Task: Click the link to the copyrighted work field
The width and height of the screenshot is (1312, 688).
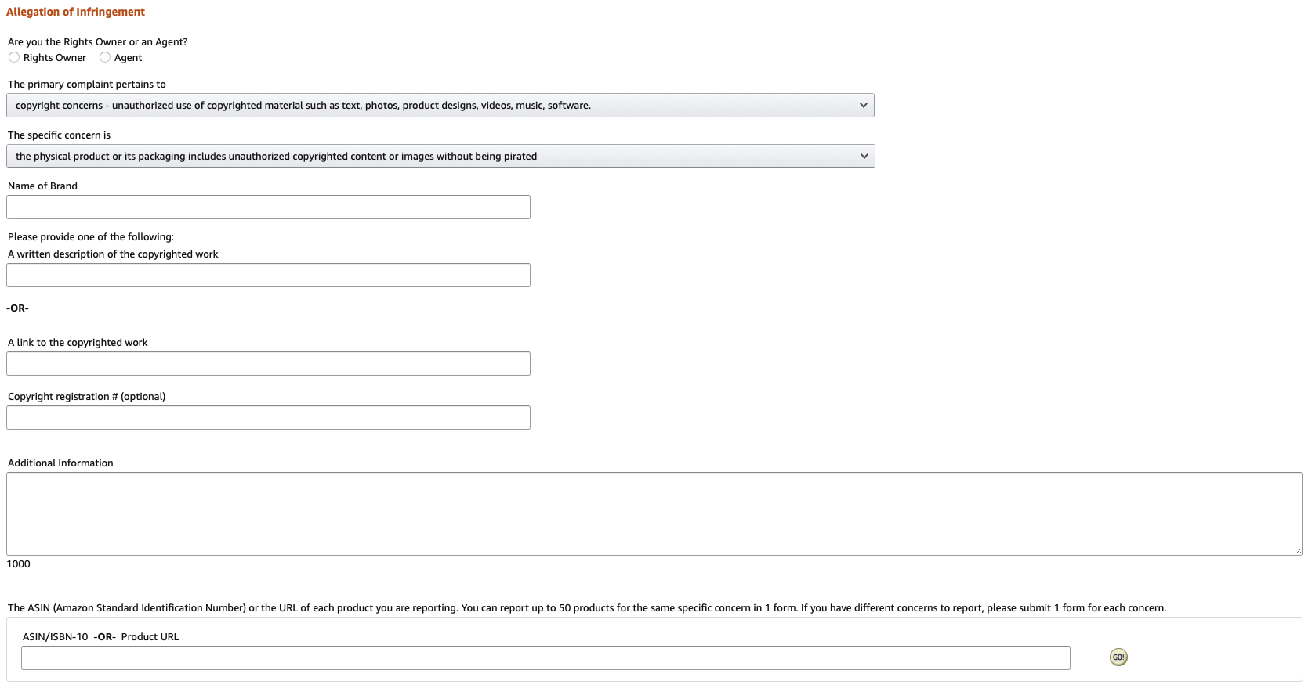Action: click(x=268, y=364)
